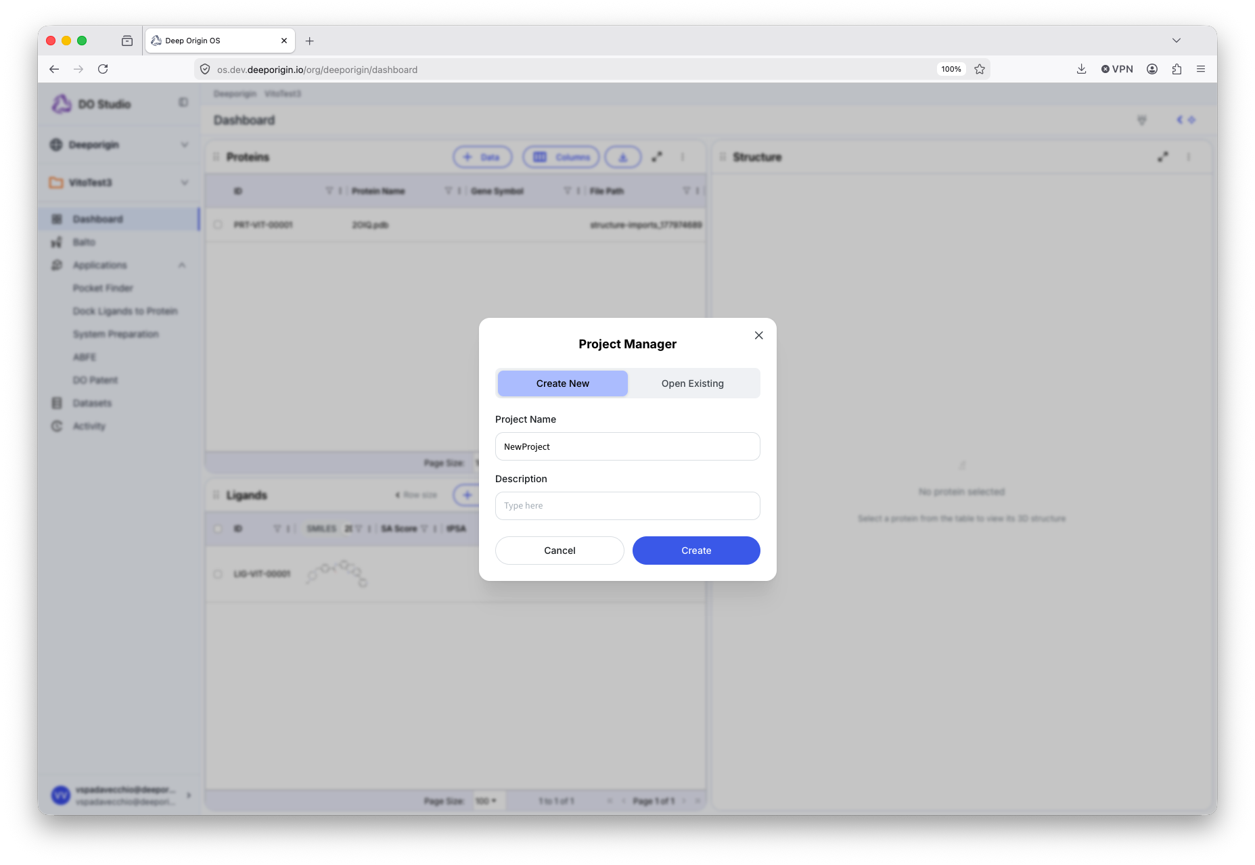The width and height of the screenshot is (1255, 865).
Task: Close the Deep Origin OS tab
Action: (x=284, y=41)
